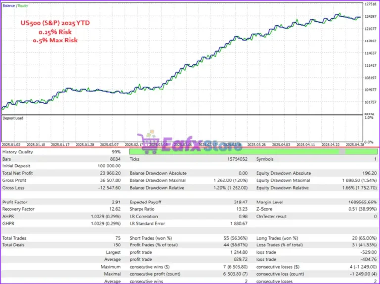
Task: Click the OnTester result label
Action: (x=272, y=216)
